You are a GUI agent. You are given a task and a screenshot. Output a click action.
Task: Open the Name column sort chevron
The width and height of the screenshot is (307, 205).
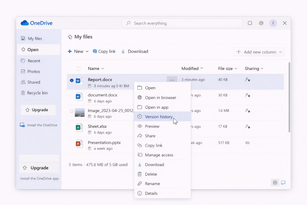tap(103, 69)
